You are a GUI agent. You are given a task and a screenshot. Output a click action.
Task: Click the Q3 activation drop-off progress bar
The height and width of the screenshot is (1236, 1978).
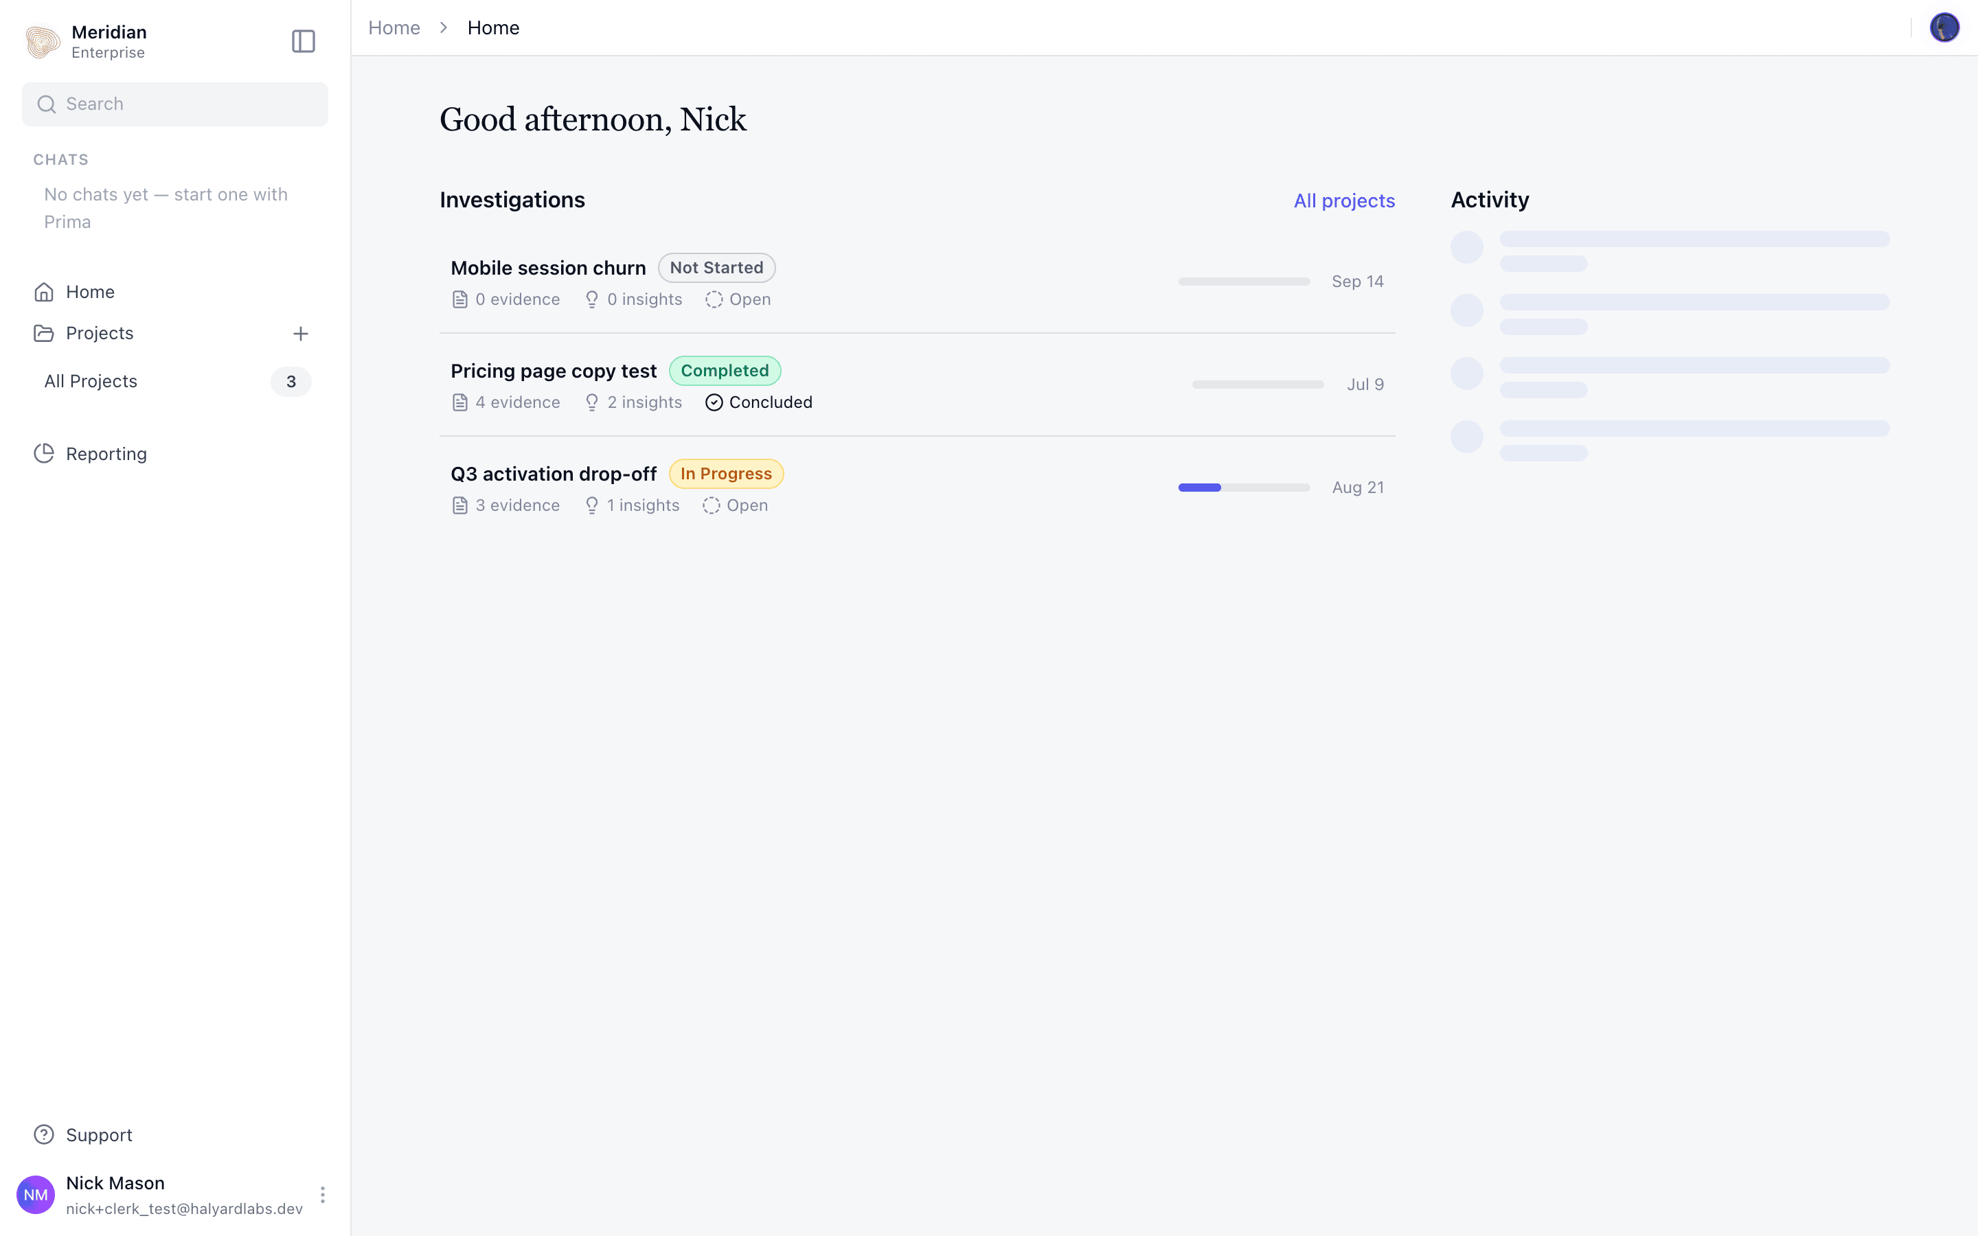point(1244,488)
